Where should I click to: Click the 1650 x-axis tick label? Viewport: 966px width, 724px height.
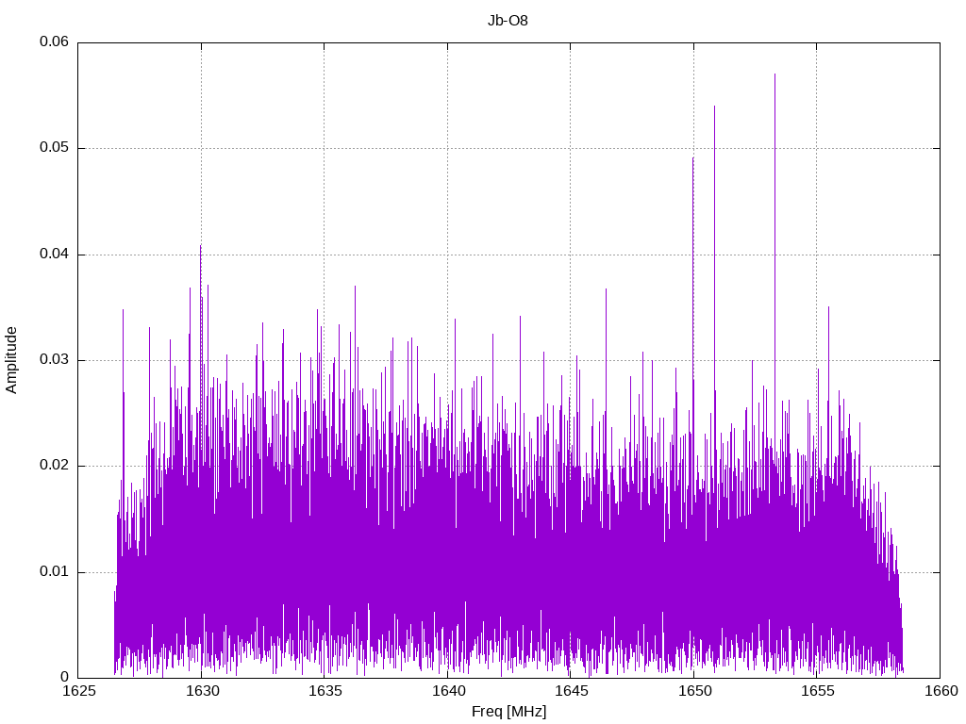coord(694,691)
